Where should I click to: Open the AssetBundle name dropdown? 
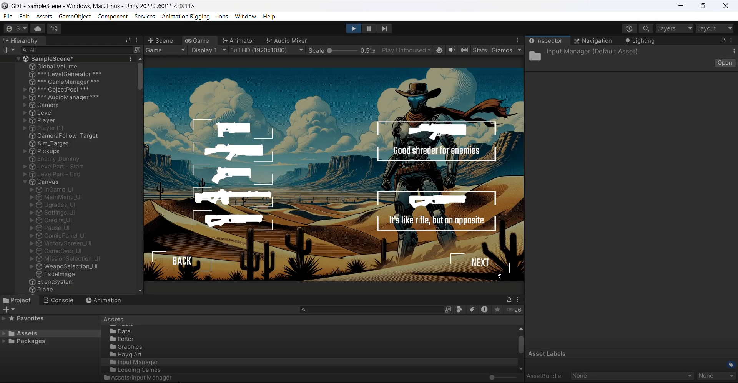pyautogui.click(x=632, y=376)
